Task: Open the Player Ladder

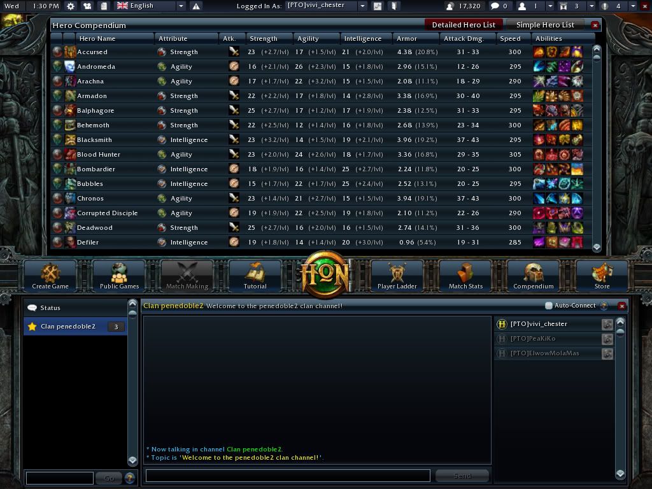Action: (x=397, y=275)
